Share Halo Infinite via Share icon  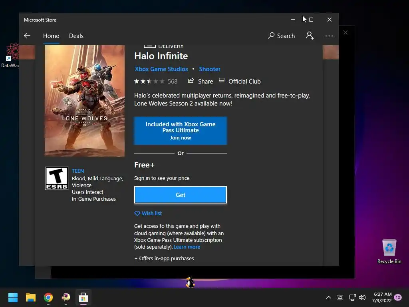pyautogui.click(x=201, y=81)
